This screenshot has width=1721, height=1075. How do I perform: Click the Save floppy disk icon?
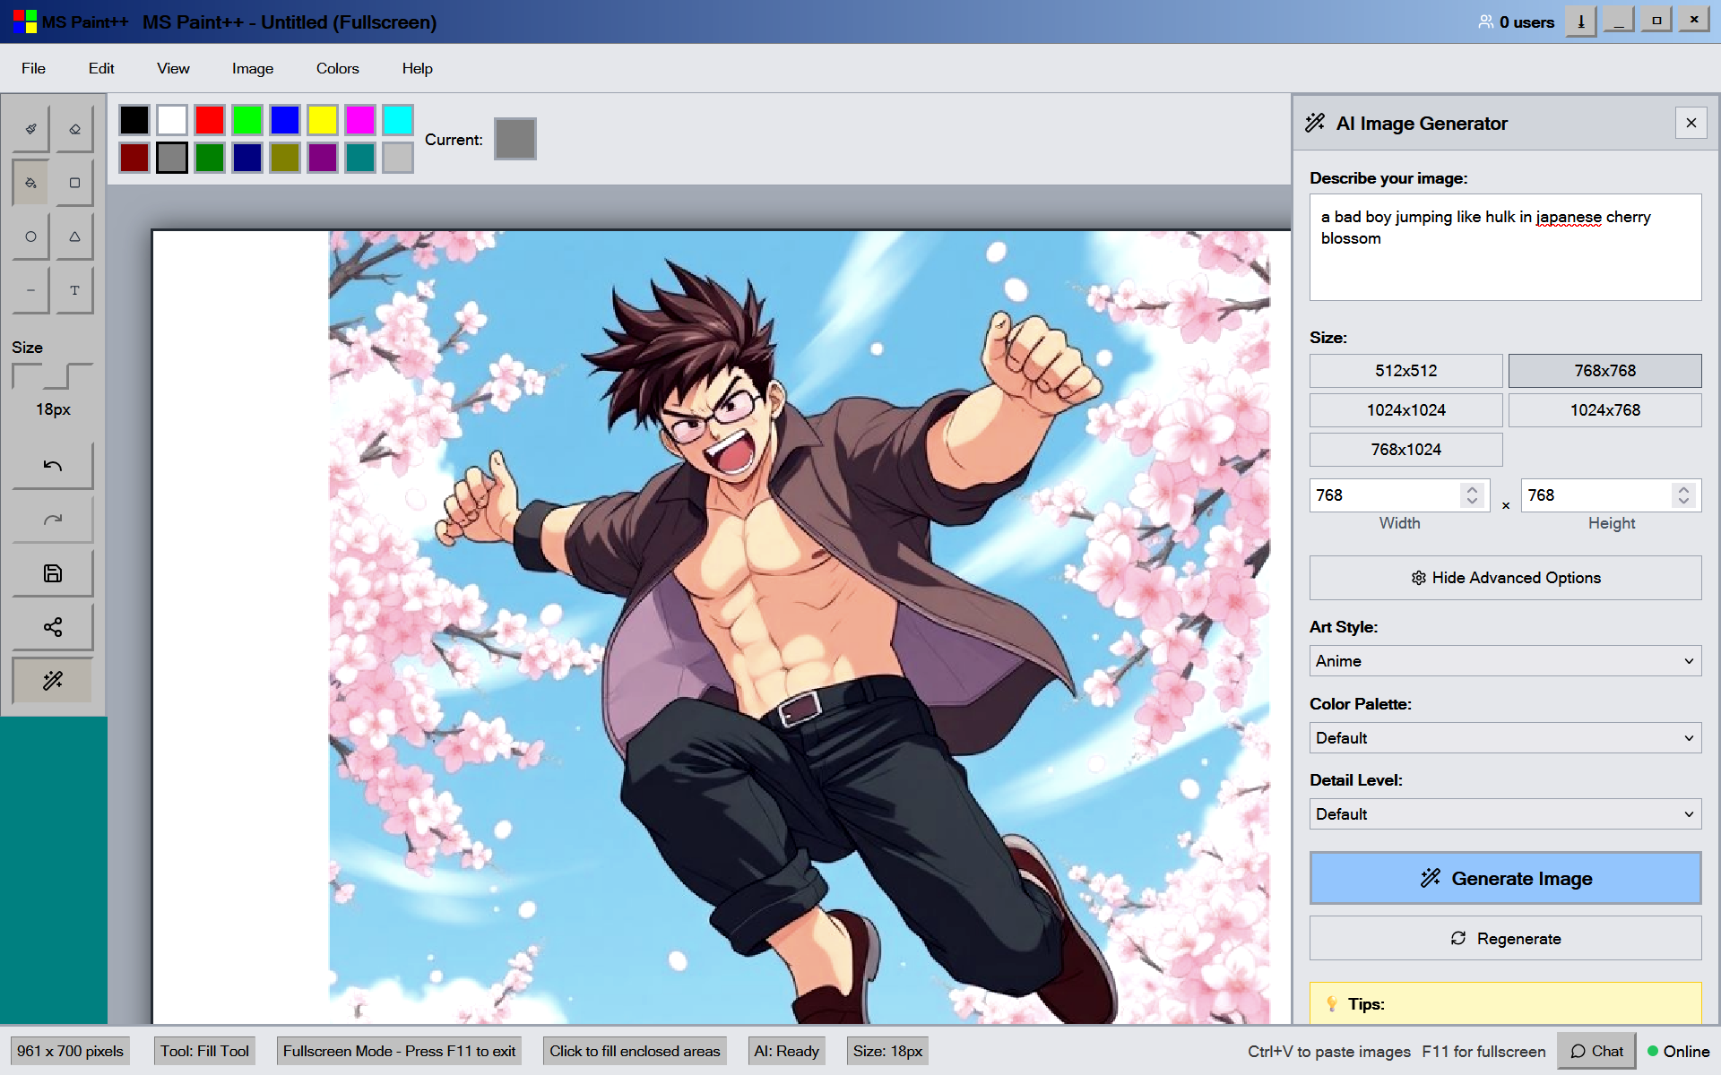coord(53,573)
